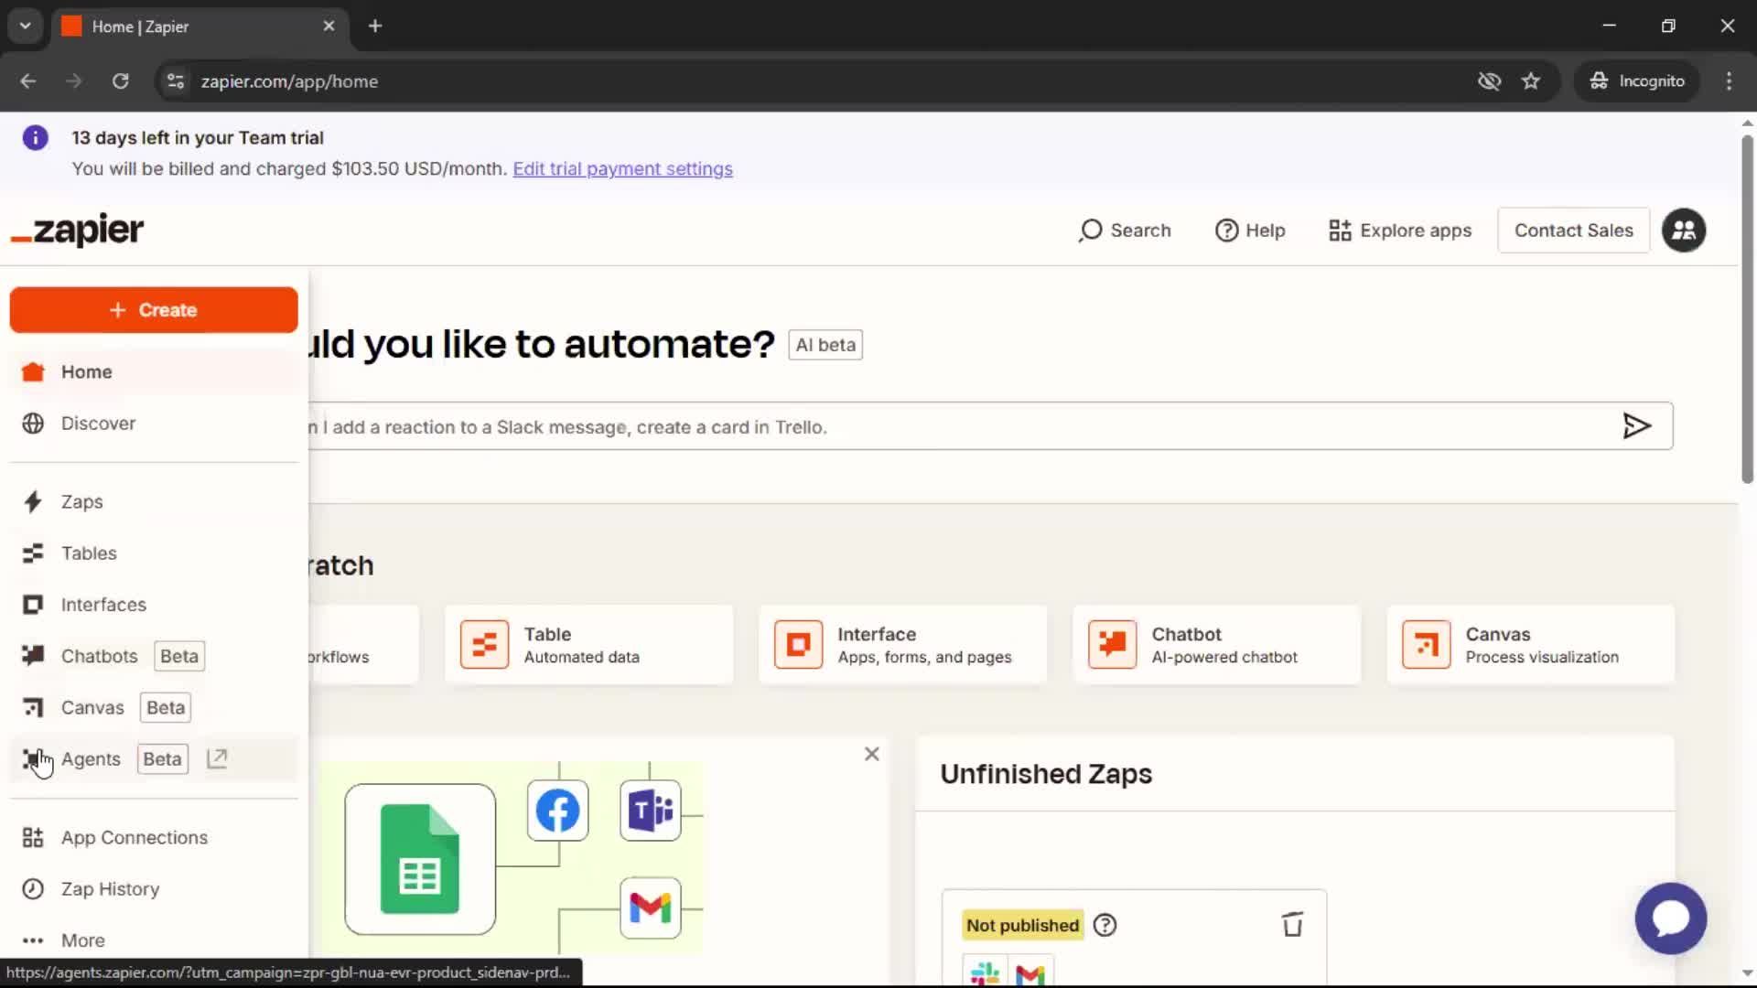Open the Home sidebar item
The width and height of the screenshot is (1757, 988).
[154, 371]
